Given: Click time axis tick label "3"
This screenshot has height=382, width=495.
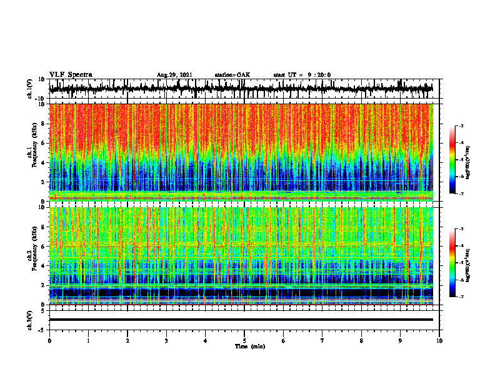Looking at the screenshot, I should pos(166,341).
